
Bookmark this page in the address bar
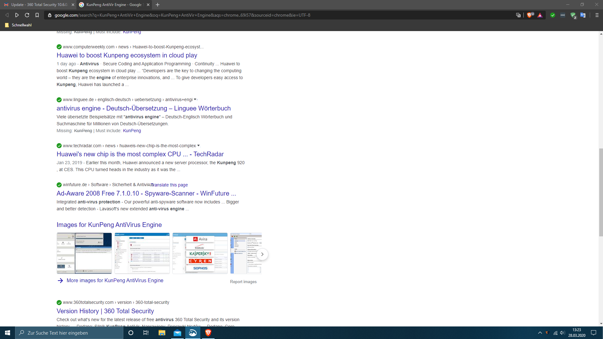[x=37, y=15]
